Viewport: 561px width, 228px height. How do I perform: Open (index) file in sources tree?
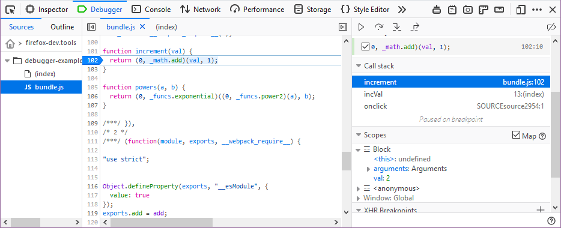tap(44, 74)
